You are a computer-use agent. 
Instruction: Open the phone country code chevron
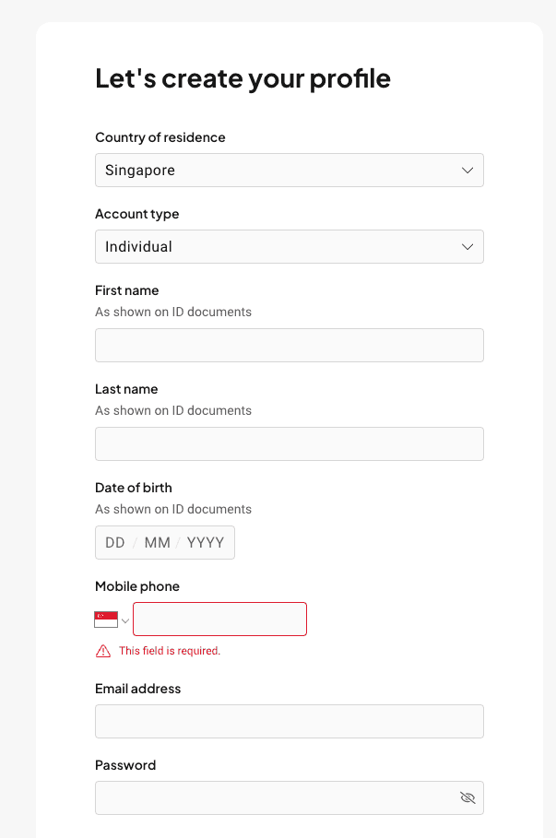click(125, 621)
